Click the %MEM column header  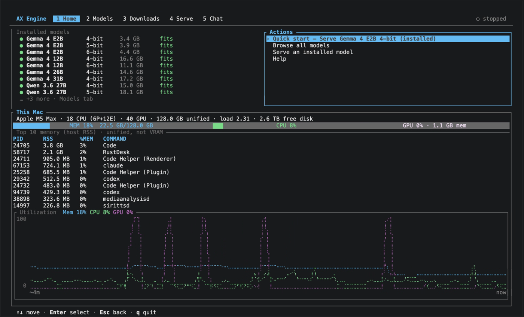(x=86, y=139)
